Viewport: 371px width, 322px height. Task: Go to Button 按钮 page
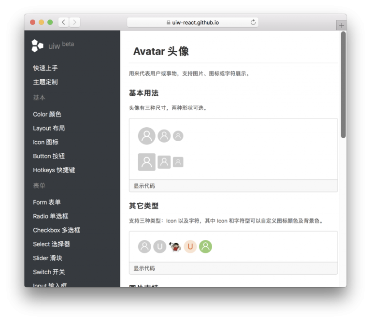tap(49, 156)
